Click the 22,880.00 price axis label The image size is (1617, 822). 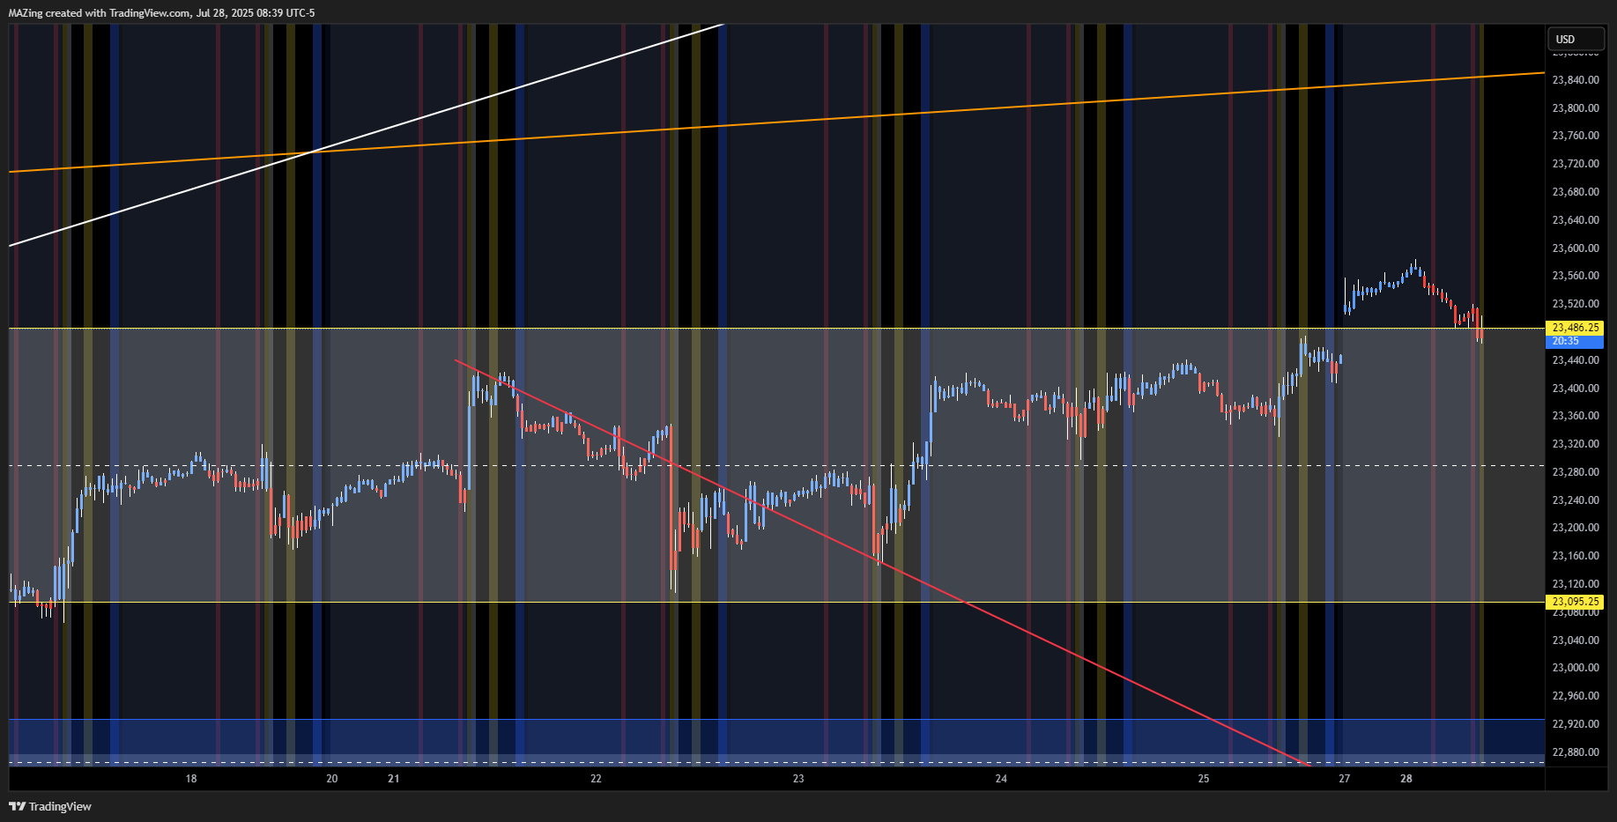[1576, 752]
